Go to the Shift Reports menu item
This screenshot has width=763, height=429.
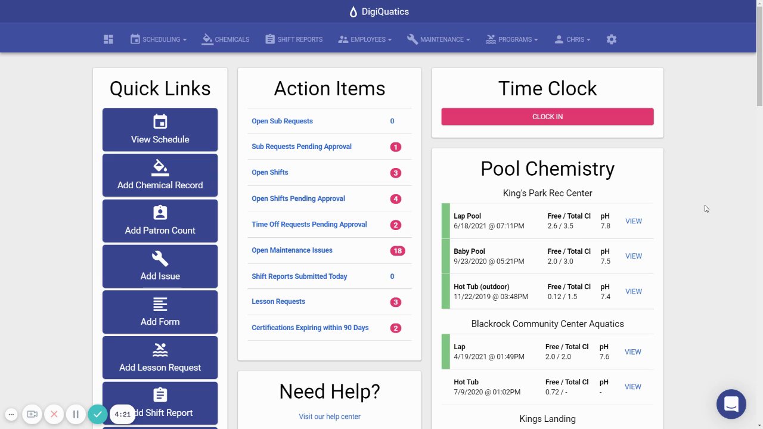294,39
